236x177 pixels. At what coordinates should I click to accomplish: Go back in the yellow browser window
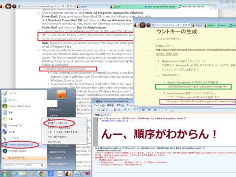pyautogui.click(x=143, y=25)
